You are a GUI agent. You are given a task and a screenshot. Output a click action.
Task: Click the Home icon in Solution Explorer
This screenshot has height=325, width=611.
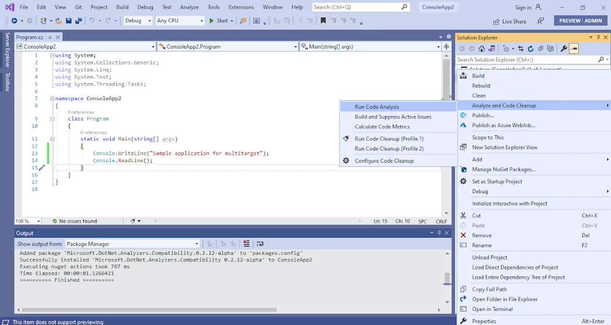coord(482,49)
